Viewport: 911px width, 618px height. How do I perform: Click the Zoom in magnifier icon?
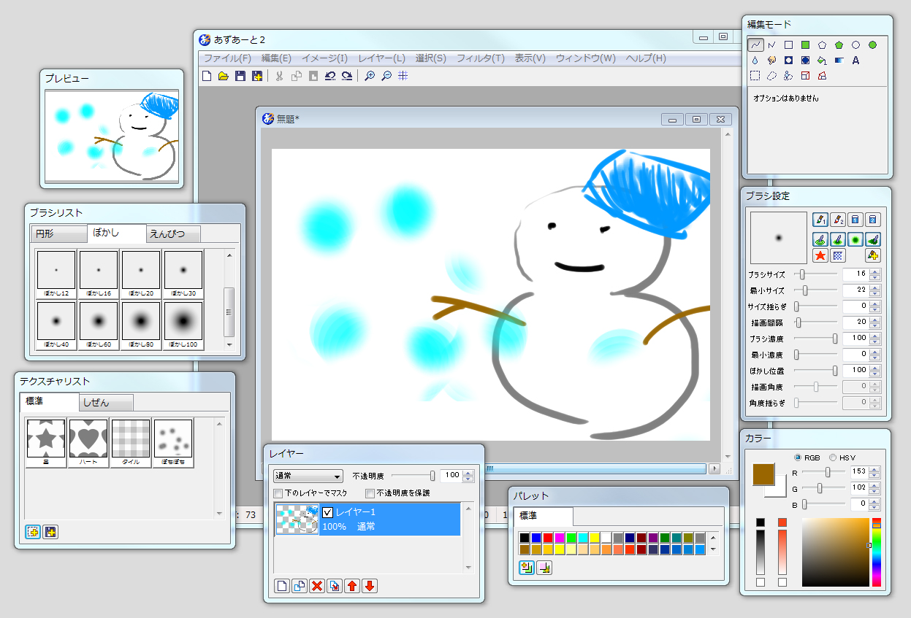(x=370, y=76)
